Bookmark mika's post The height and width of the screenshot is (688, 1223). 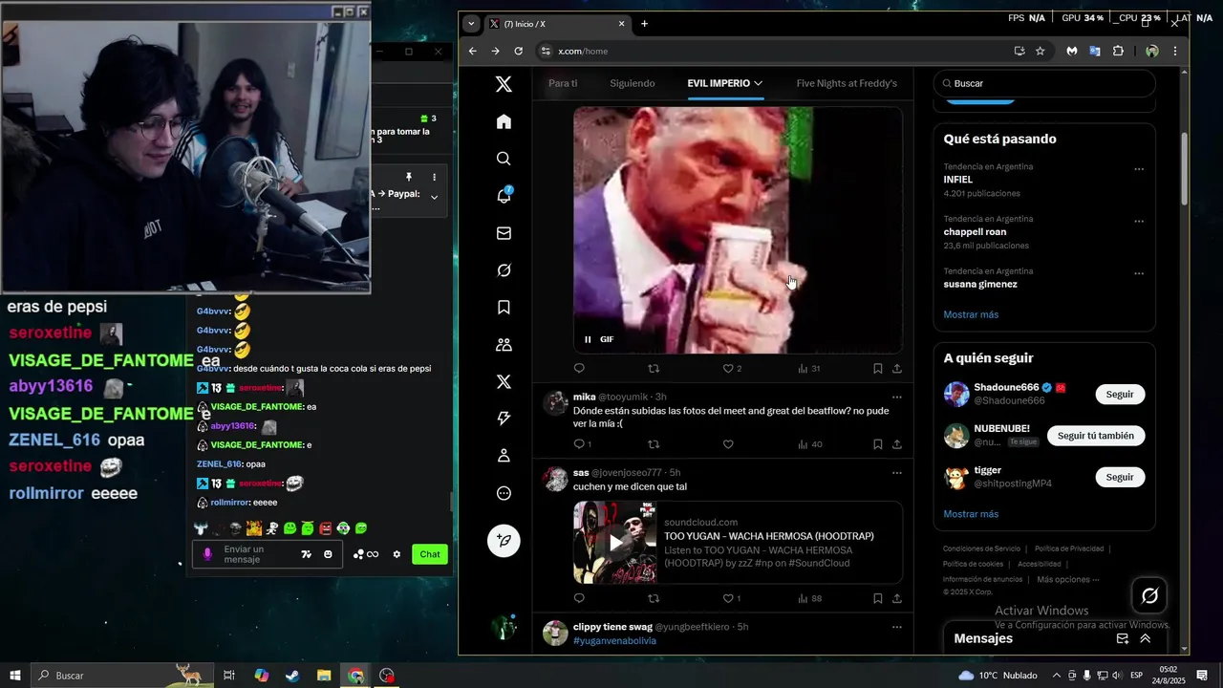pos(877,444)
